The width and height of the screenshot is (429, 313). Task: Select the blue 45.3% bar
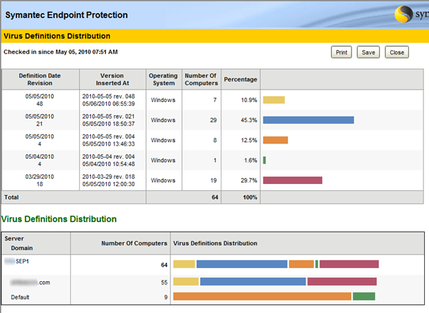click(308, 120)
